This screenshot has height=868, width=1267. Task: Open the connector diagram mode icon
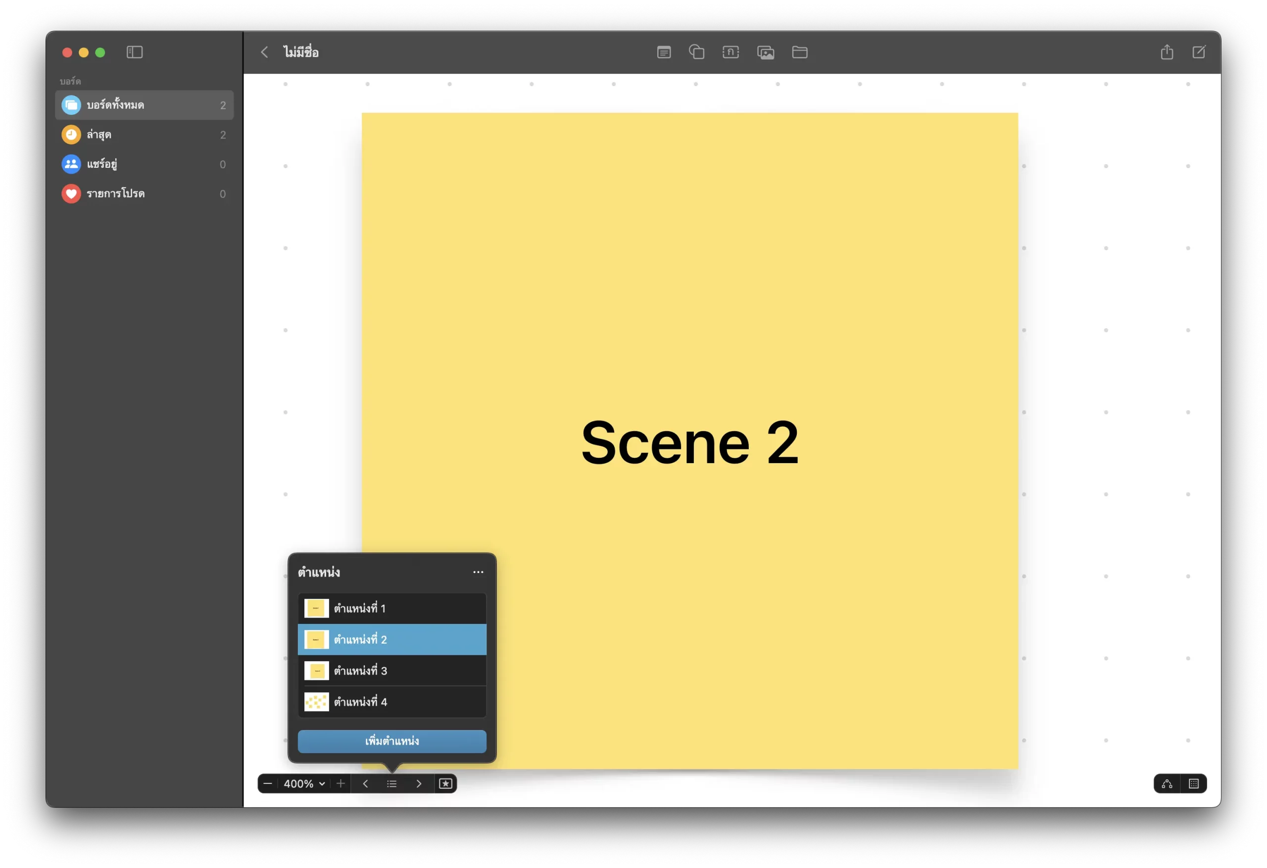pos(1167,783)
